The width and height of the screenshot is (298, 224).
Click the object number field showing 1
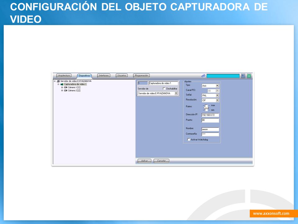tap(142, 83)
